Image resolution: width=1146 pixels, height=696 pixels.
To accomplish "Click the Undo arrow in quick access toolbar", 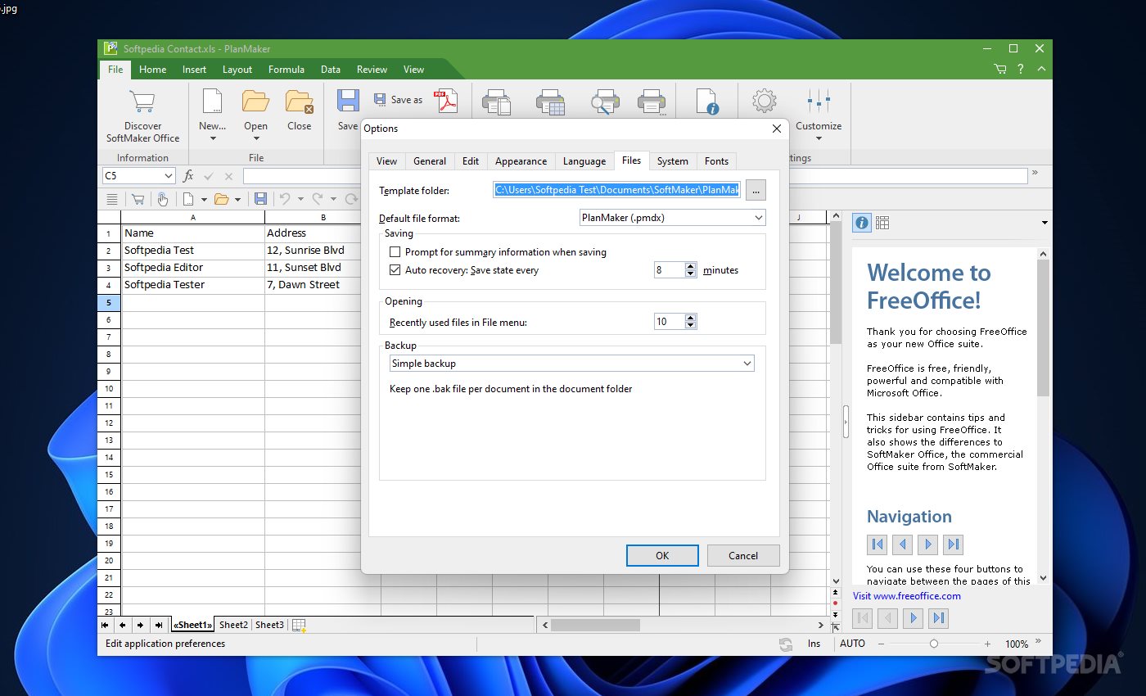I will click(285, 199).
